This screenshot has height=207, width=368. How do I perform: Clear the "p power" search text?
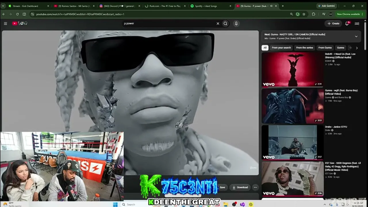coord(218,24)
